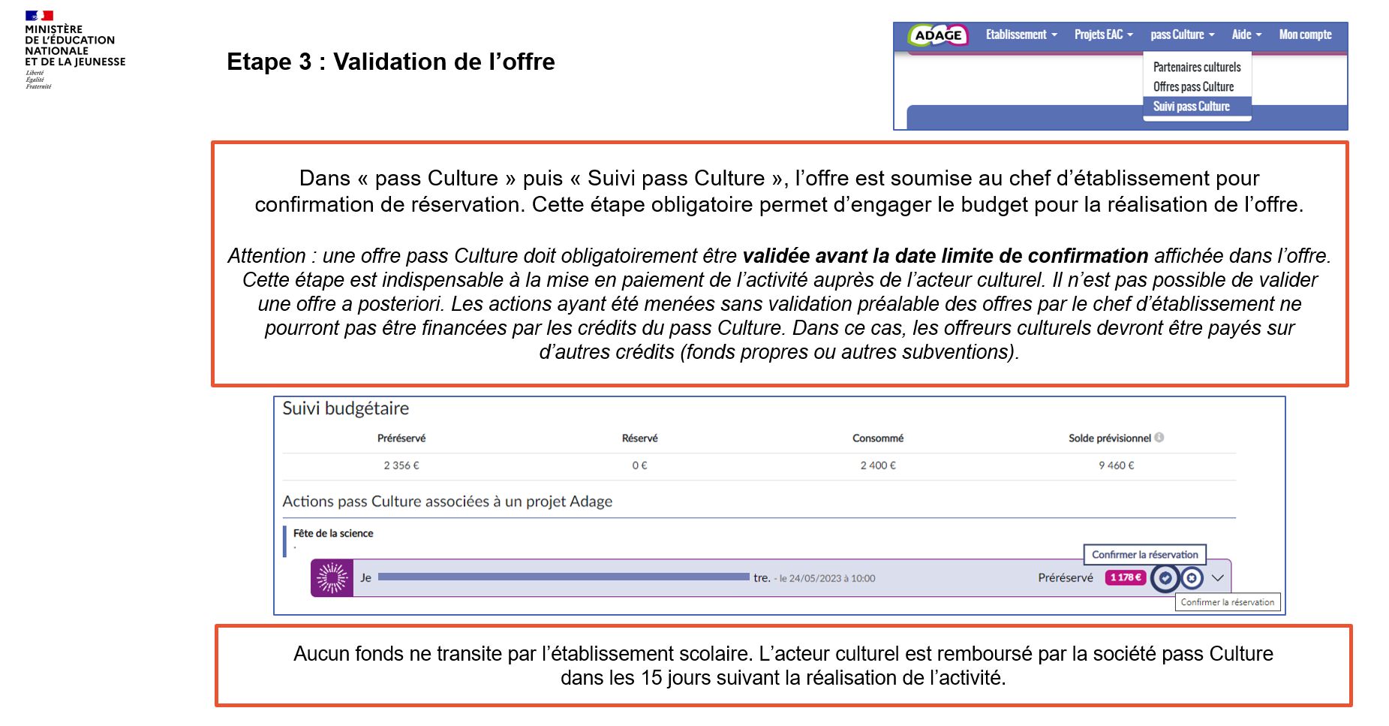Screen dimensions: 1389x726
Task: Choose Suivi pass Culture entry
Action: 1192,107
